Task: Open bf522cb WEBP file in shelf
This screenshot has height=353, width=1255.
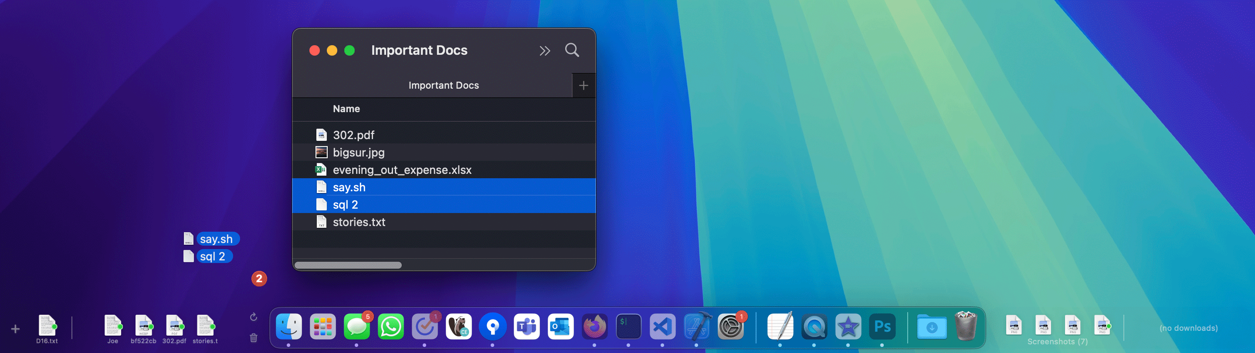Action: tap(143, 329)
